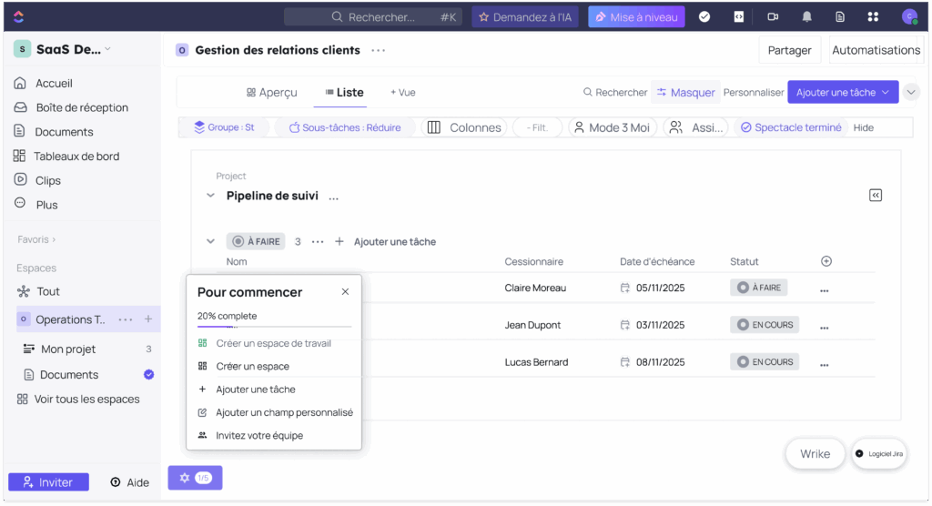Open the Groupe : St grouping filter
Screen dimensions: 932x506
point(224,127)
